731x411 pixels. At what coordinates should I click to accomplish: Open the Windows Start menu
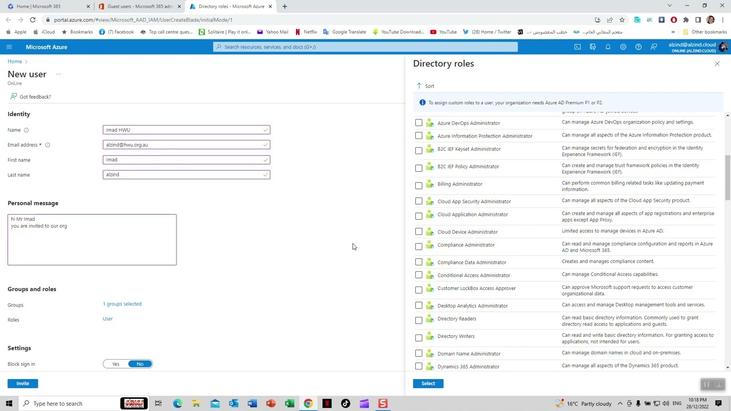[x=9, y=404]
